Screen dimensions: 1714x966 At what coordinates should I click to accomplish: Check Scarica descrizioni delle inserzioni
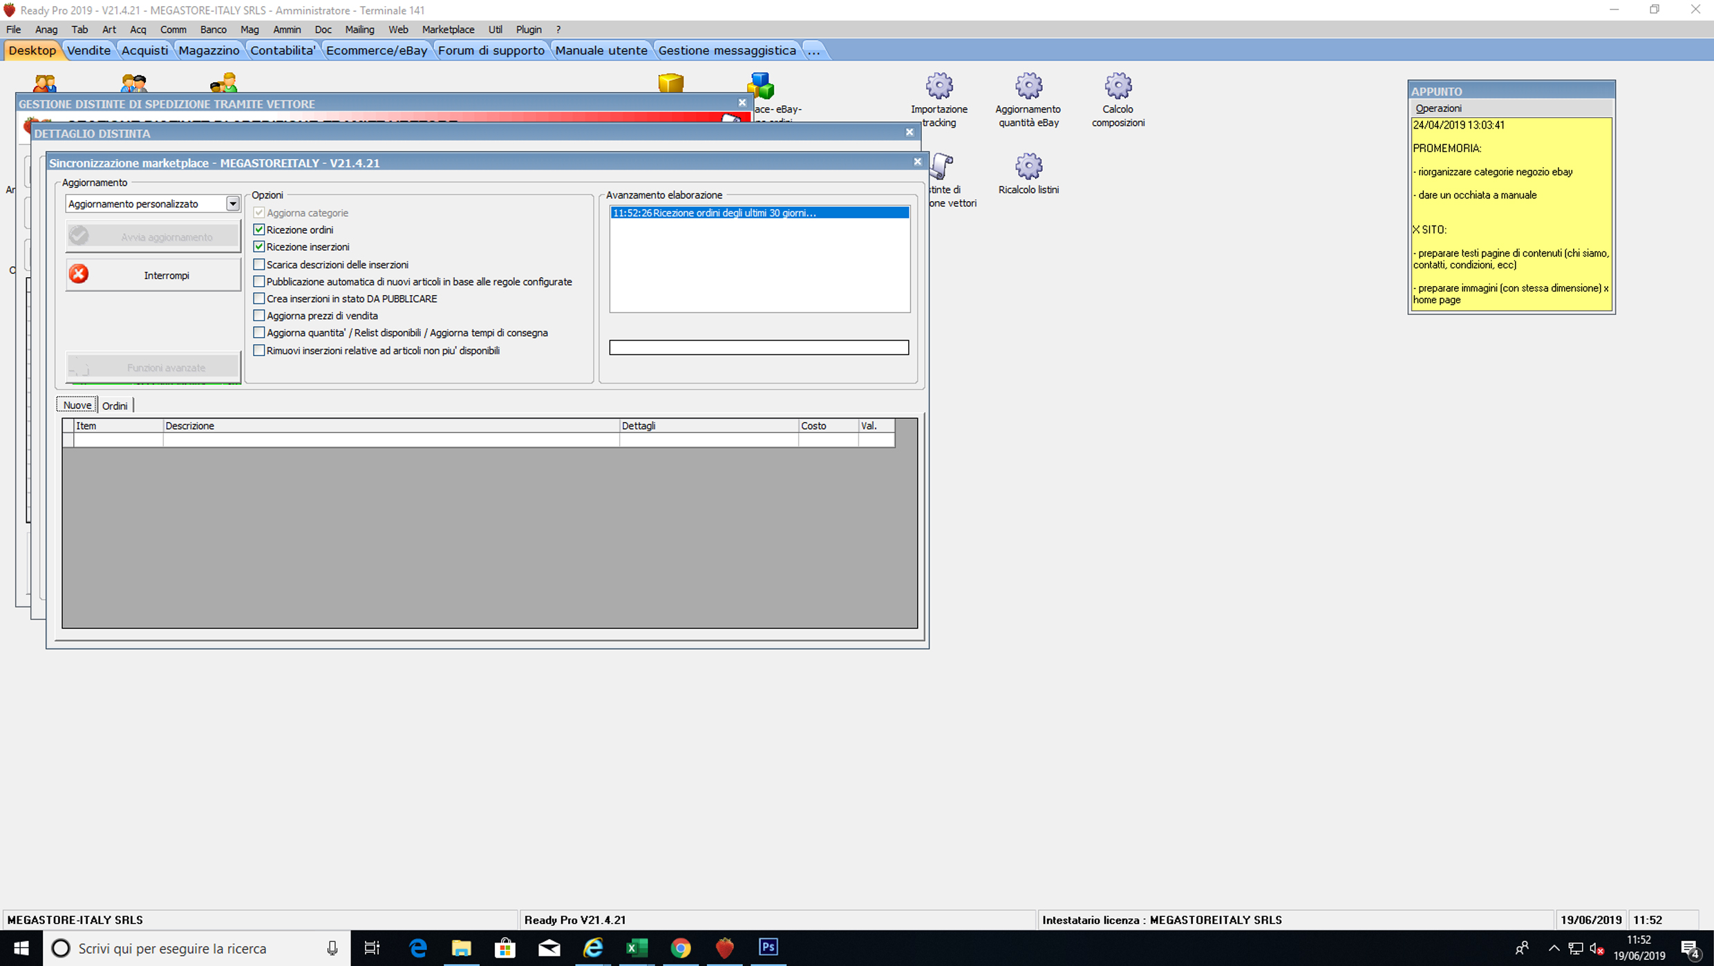coord(259,265)
